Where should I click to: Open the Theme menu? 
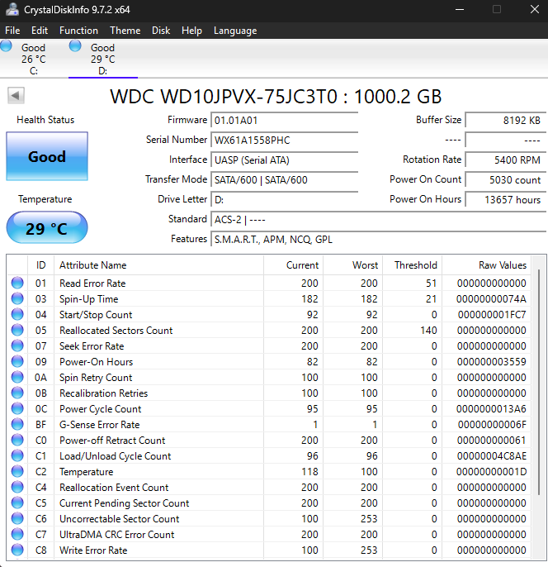(125, 31)
